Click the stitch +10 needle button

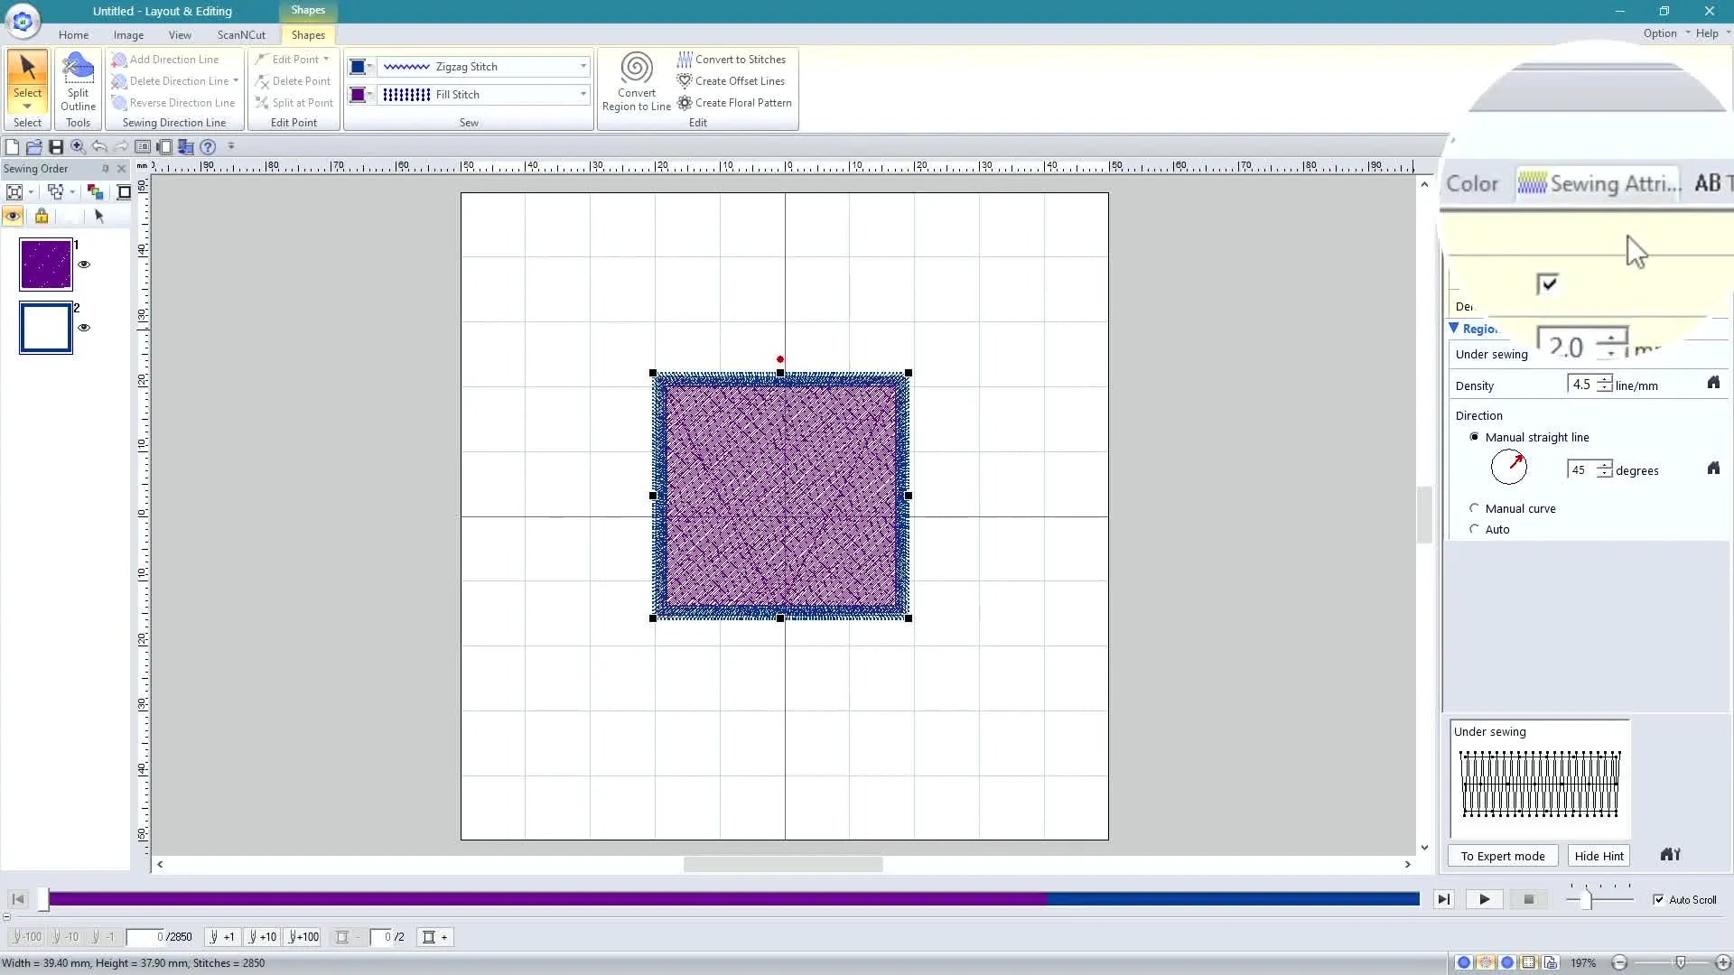click(262, 937)
